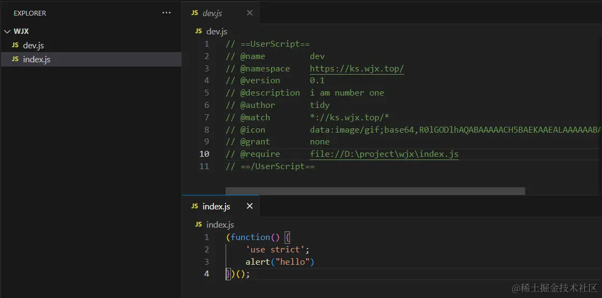Click the '@name' value 'dev'

click(317, 56)
